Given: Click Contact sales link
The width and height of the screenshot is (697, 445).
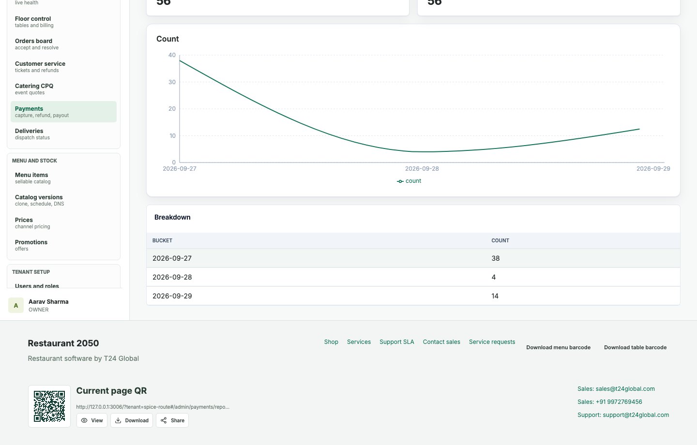Looking at the screenshot, I should click(441, 342).
